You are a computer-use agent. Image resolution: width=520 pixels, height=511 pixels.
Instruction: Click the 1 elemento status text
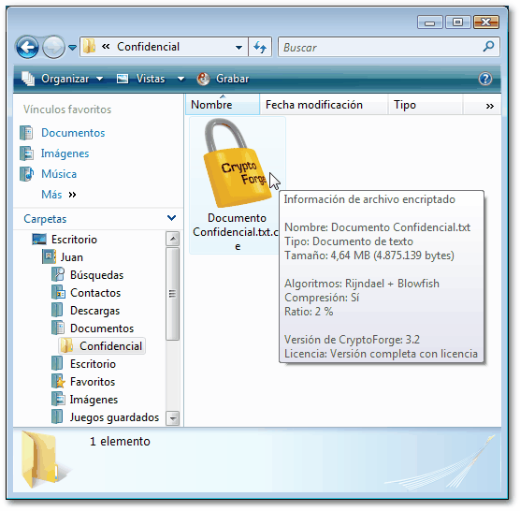click(x=120, y=442)
